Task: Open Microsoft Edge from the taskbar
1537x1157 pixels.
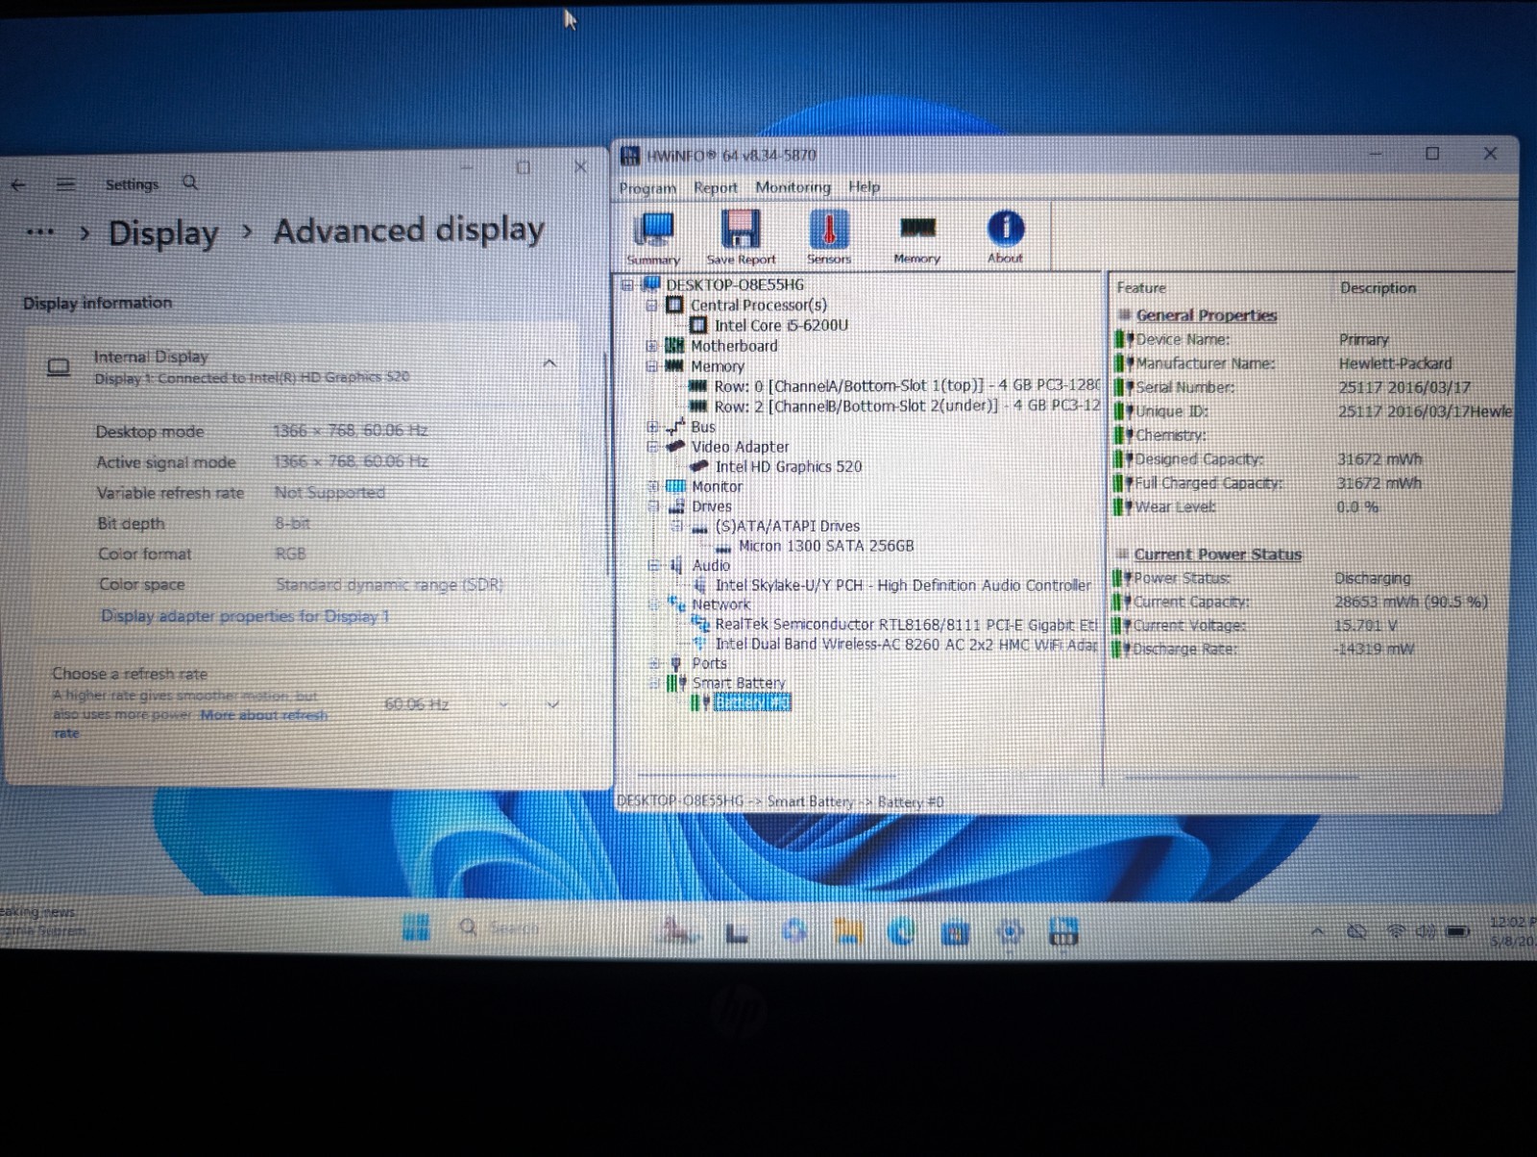Action: (901, 931)
